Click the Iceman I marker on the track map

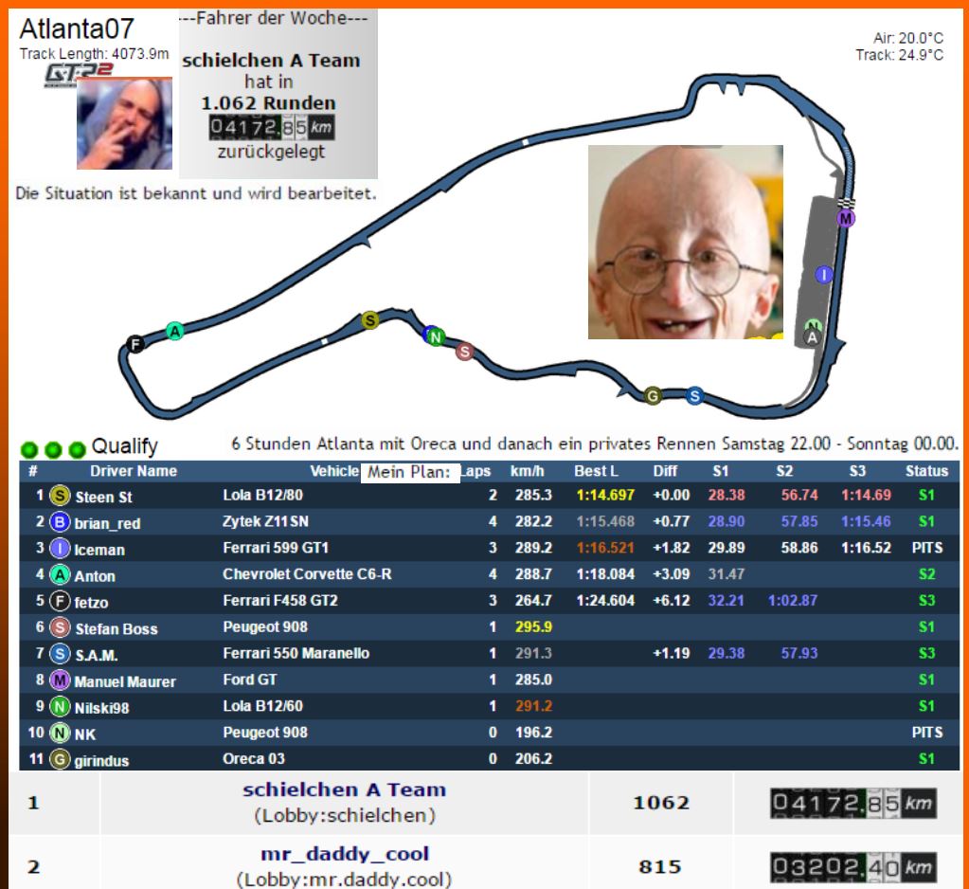click(x=824, y=275)
